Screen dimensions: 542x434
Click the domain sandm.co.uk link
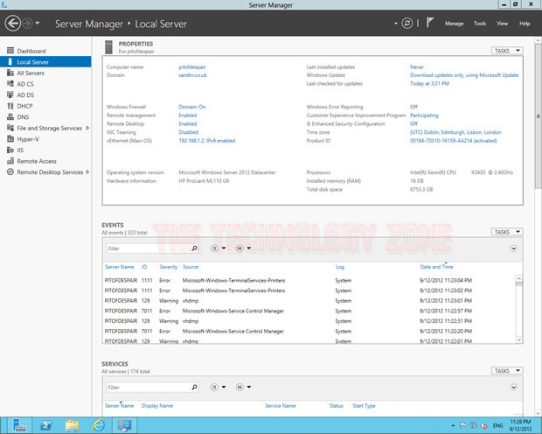click(192, 75)
